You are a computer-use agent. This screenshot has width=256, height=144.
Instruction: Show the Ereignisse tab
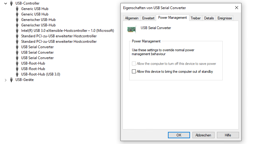[x=225, y=18]
